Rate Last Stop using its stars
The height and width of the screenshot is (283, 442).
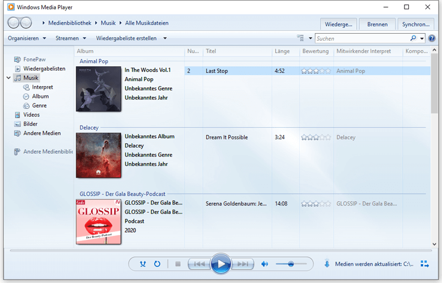315,71
